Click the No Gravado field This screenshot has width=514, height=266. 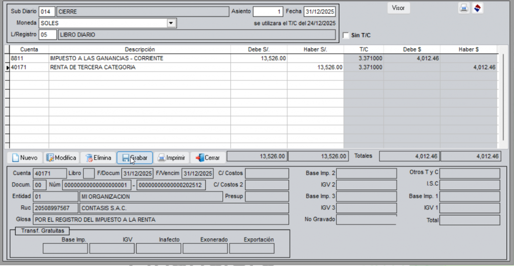(366, 219)
